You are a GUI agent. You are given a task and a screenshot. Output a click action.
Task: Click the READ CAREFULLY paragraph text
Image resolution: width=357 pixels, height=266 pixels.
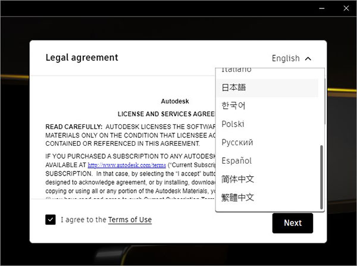coord(130,135)
